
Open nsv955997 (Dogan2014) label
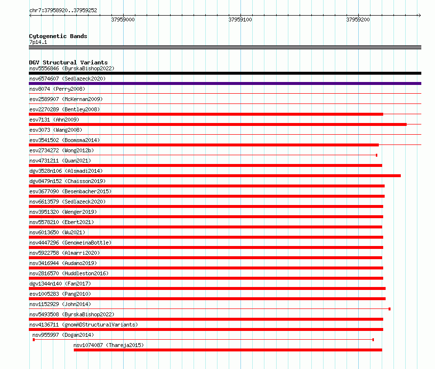[63, 335]
